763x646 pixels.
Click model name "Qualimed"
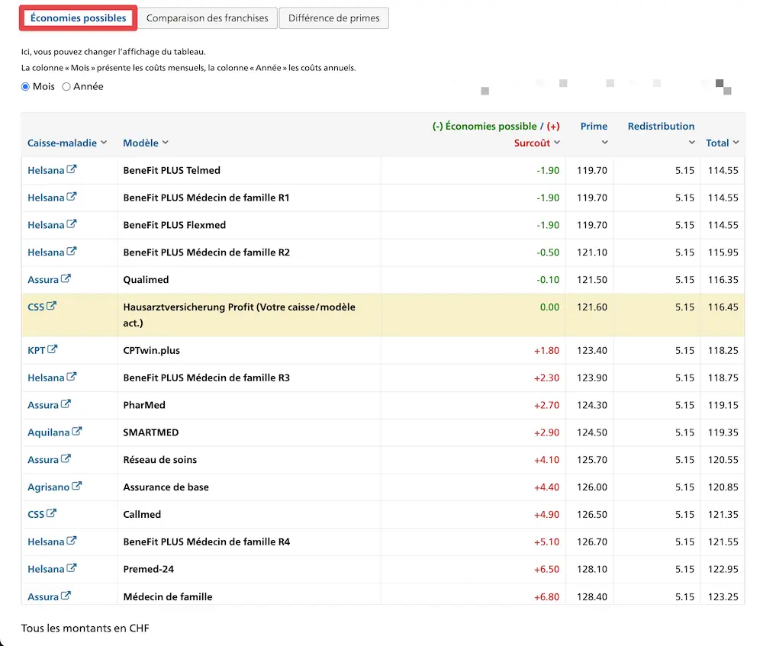[146, 280]
